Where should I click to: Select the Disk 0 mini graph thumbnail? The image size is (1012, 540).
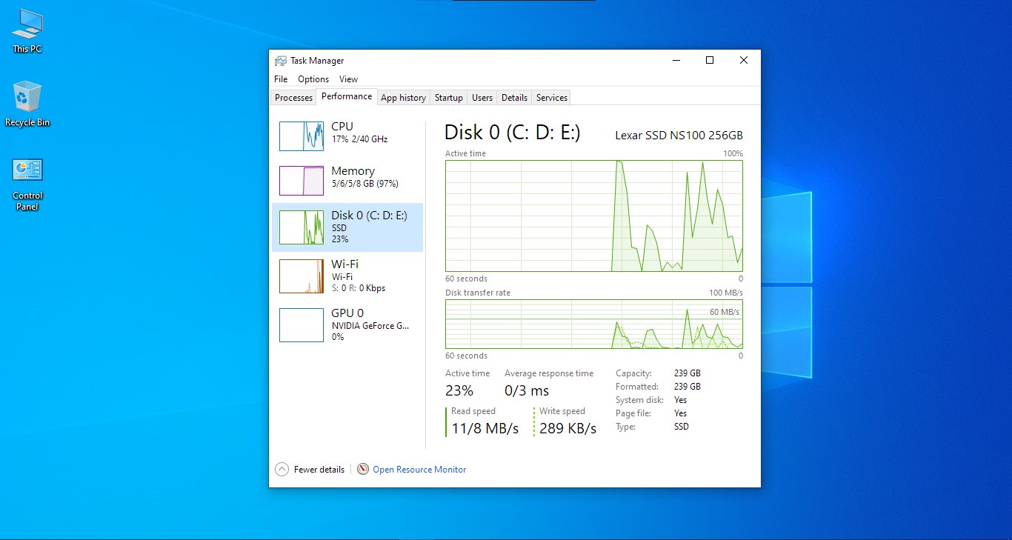coord(302,227)
